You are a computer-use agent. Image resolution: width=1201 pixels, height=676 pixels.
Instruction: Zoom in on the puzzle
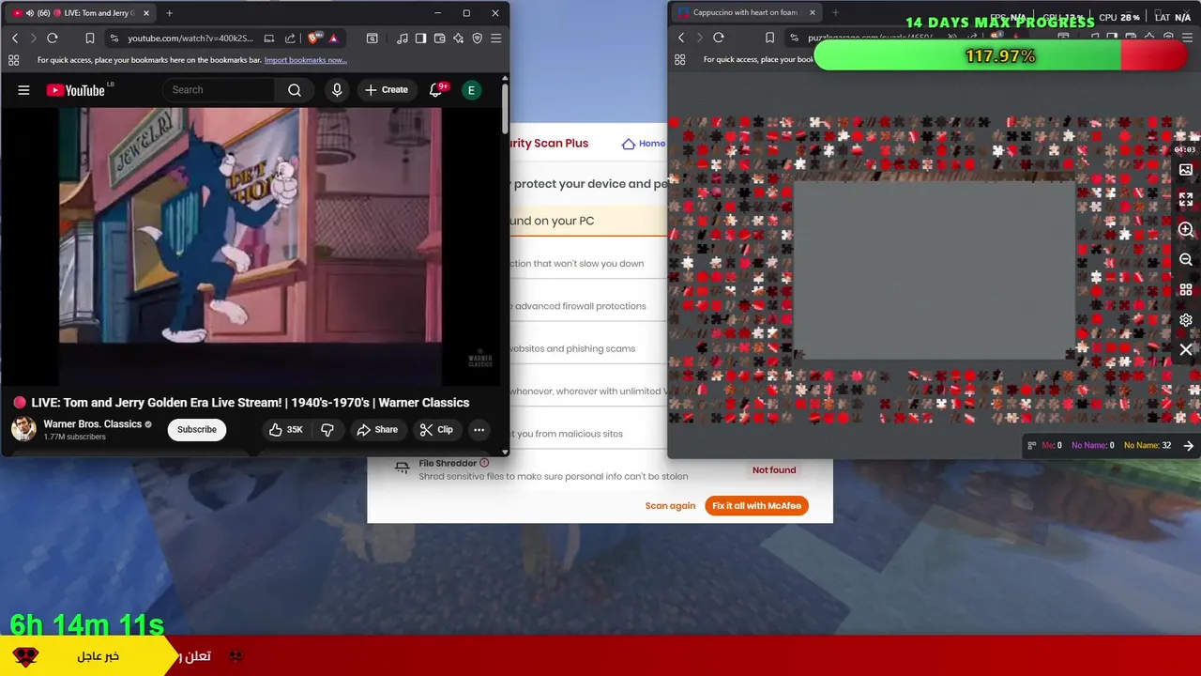coord(1186,230)
